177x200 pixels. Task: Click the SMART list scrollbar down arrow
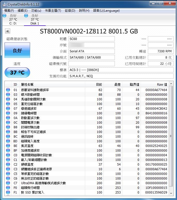[x=171, y=193]
